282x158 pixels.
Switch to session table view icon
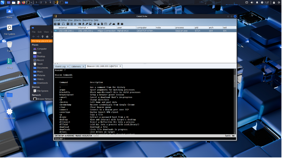(72, 24)
